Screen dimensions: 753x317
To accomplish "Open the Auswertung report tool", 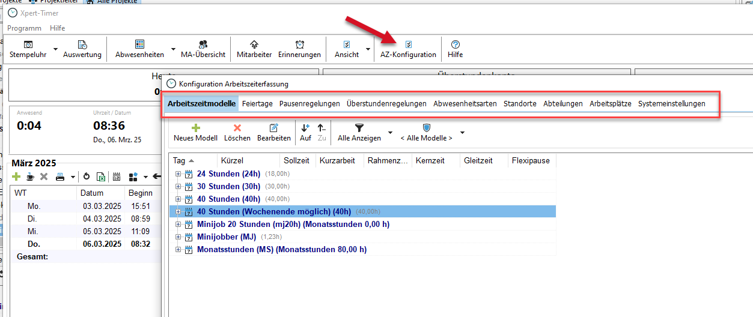I will (82, 44).
